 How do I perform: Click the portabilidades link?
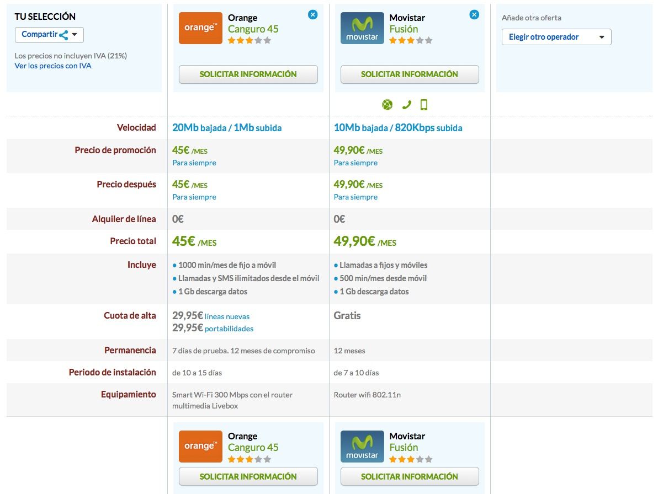click(x=229, y=329)
